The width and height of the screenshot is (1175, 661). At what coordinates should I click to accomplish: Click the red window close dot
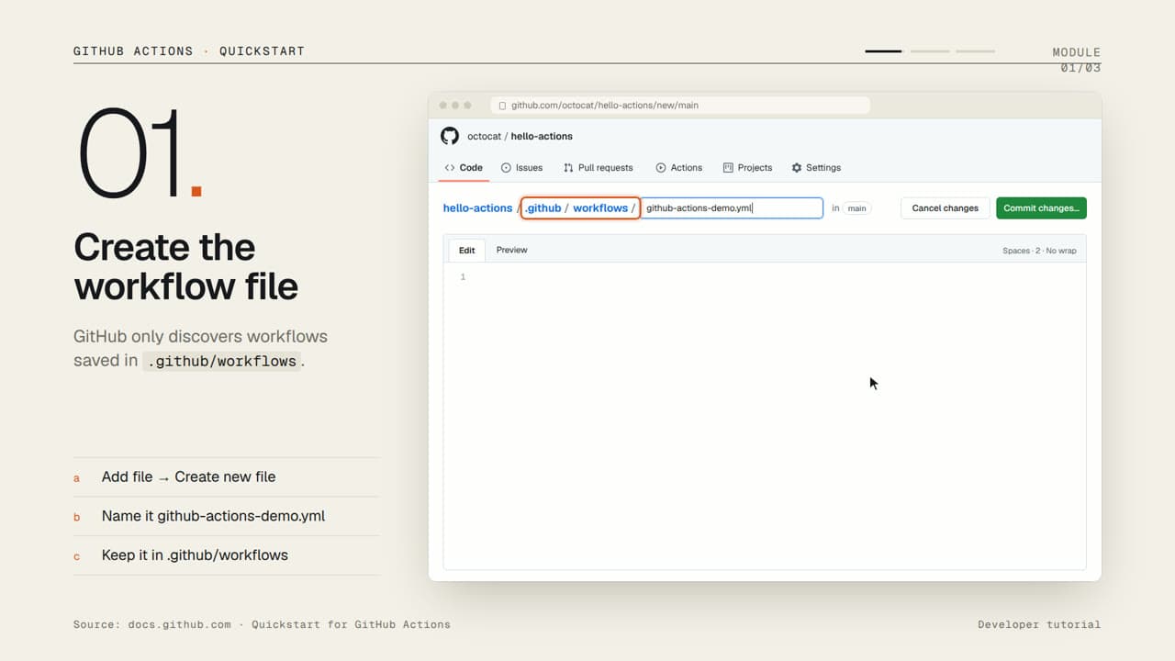(443, 106)
